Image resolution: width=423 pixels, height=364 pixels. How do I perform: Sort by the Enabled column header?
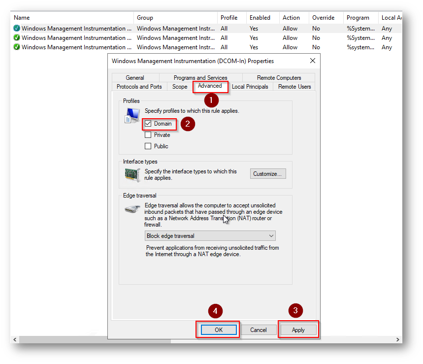[x=263, y=18]
